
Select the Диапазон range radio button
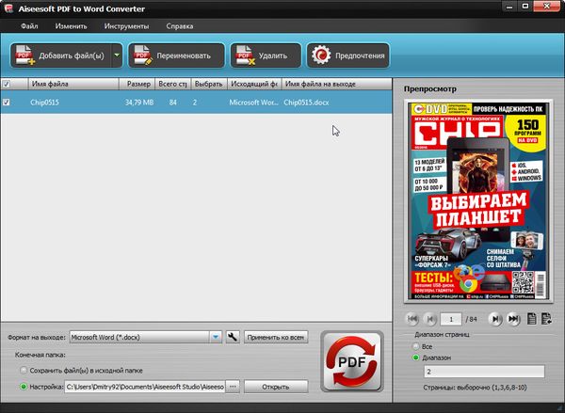pos(416,357)
